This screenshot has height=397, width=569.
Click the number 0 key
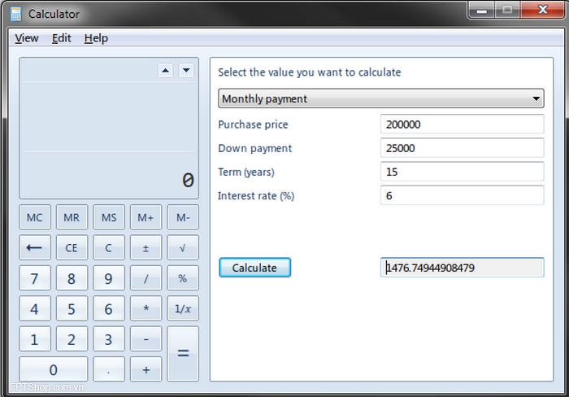tap(54, 369)
